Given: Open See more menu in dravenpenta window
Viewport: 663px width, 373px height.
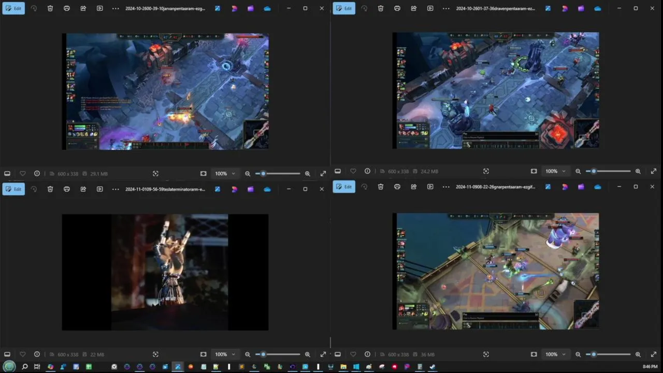Looking at the screenshot, I should click(446, 8).
